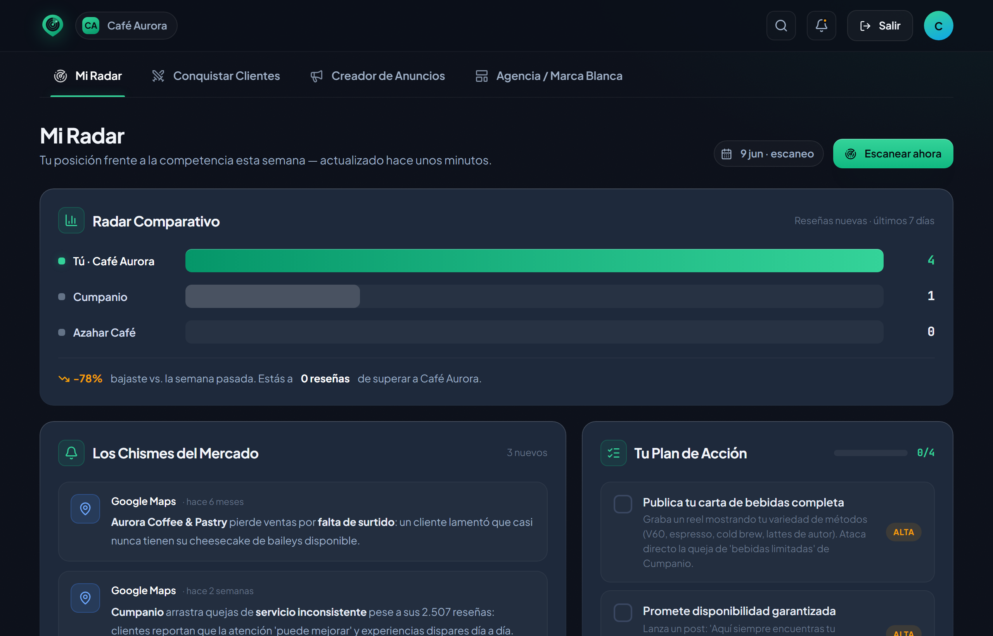The image size is (993, 636).
Task: Click the radar icon in Mi Radar tab
Action: pyautogui.click(x=61, y=76)
